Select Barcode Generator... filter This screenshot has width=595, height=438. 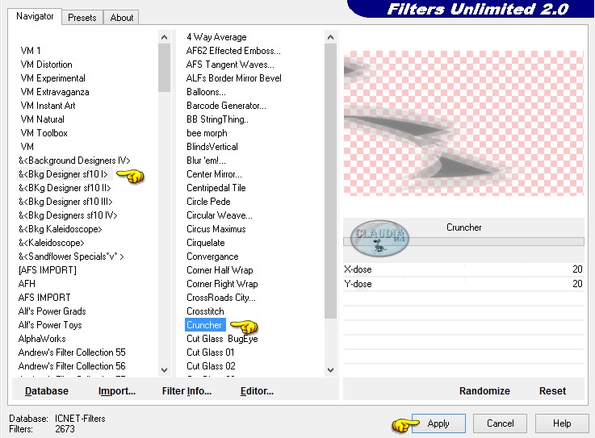pyautogui.click(x=226, y=106)
